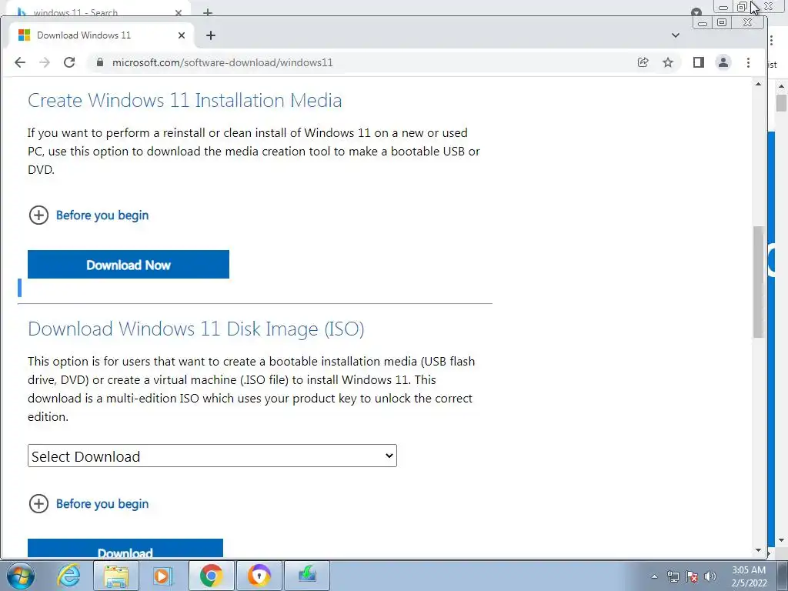Open the Select Download dropdown
The width and height of the screenshot is (788, 591).
coord(212,456)
